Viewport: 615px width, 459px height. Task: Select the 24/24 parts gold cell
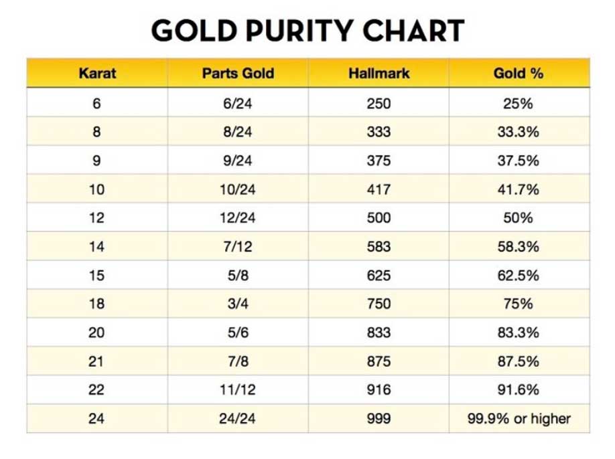point(237,419)
